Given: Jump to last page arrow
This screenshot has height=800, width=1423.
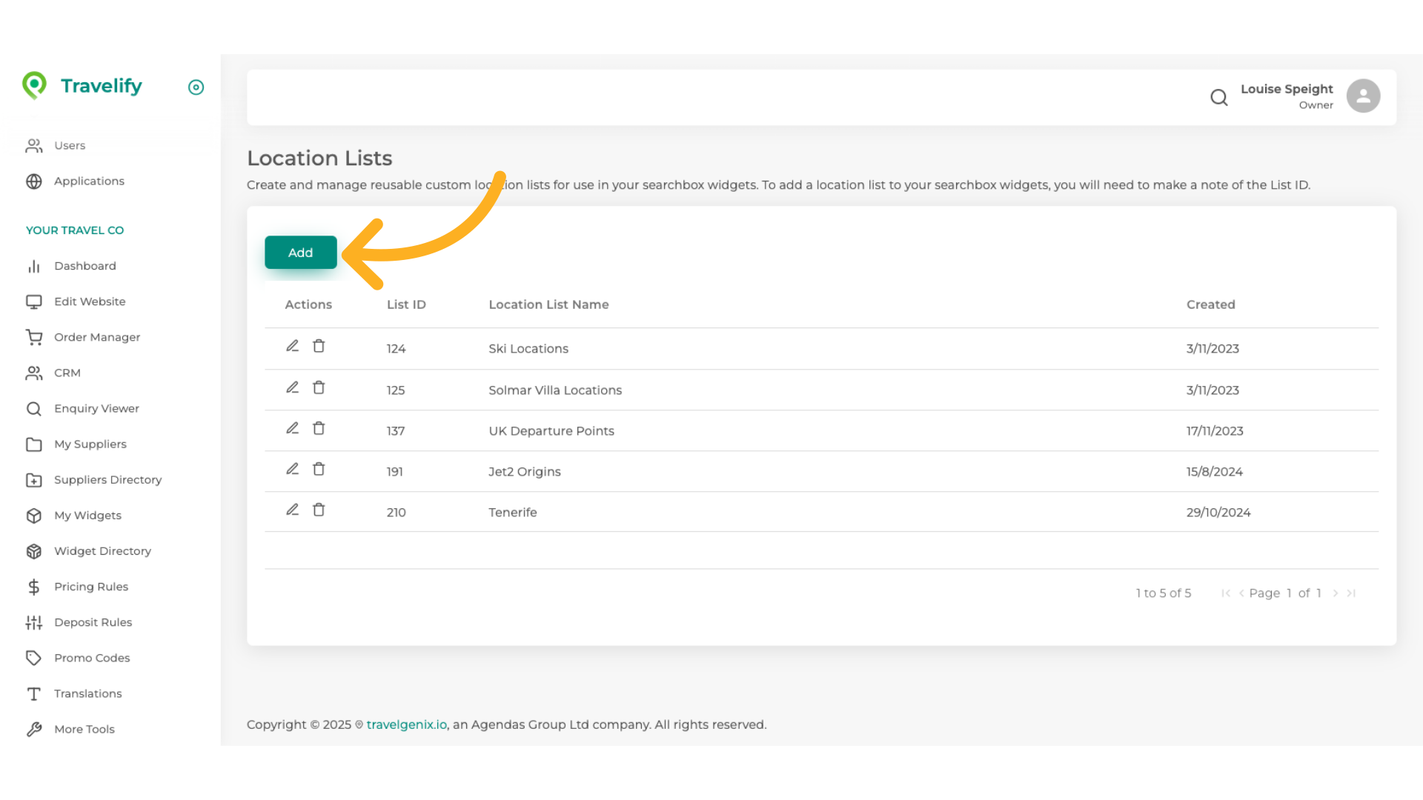Looking at the screenshot, I should point(1351,593).
